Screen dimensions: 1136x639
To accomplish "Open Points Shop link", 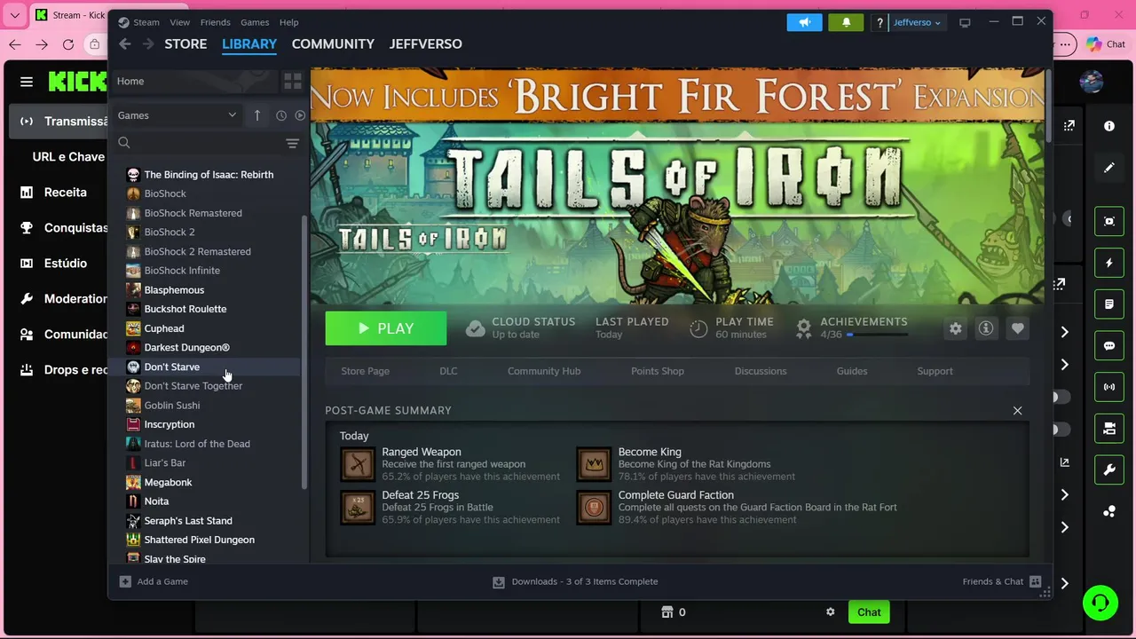I will [x=657, y=371].
